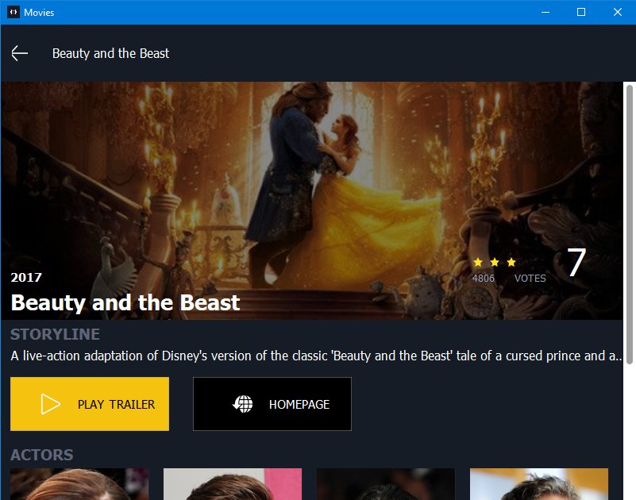Click the STORYLINE heading
The height and width of the screenshot is (500, 636).
pos(55,334)
